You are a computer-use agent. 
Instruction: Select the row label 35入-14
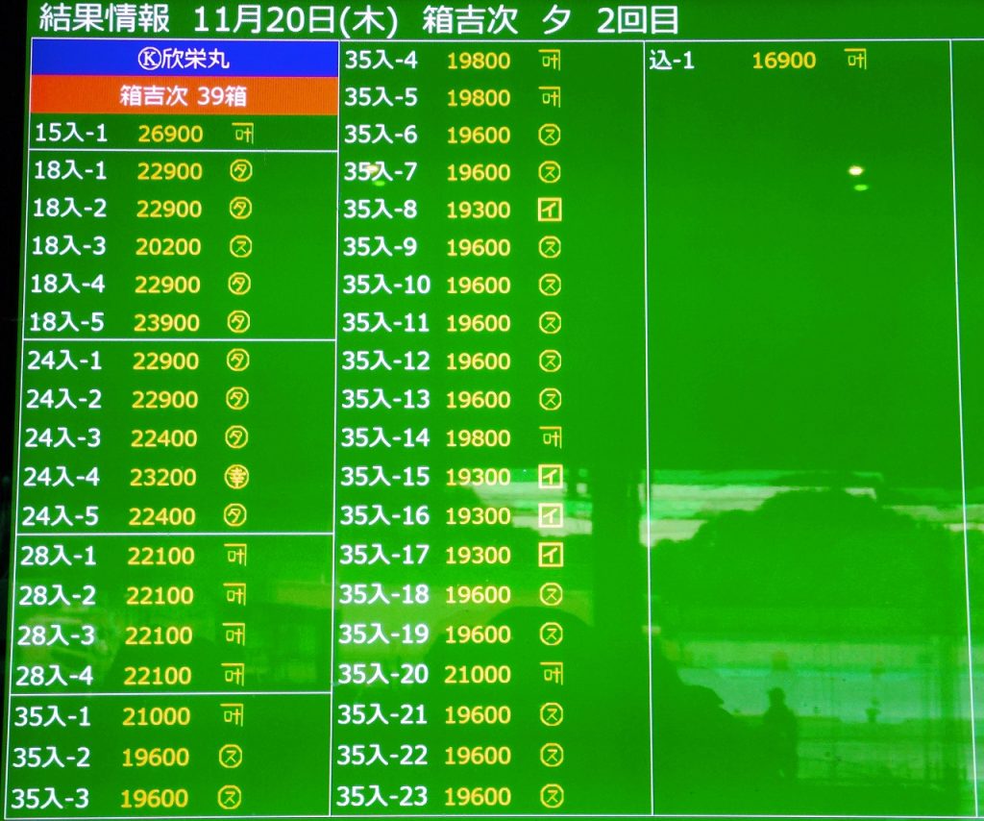click(385, 437)
